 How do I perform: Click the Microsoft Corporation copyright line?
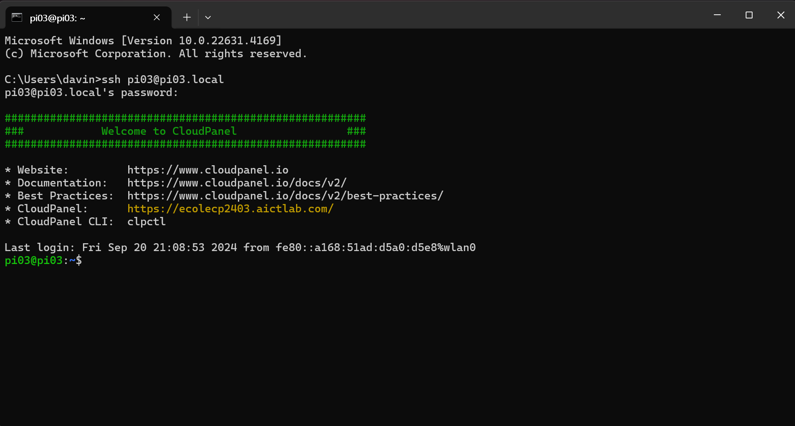tap(156, 54)
